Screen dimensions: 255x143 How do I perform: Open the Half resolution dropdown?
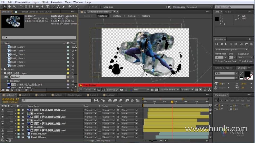coord(141,90)
